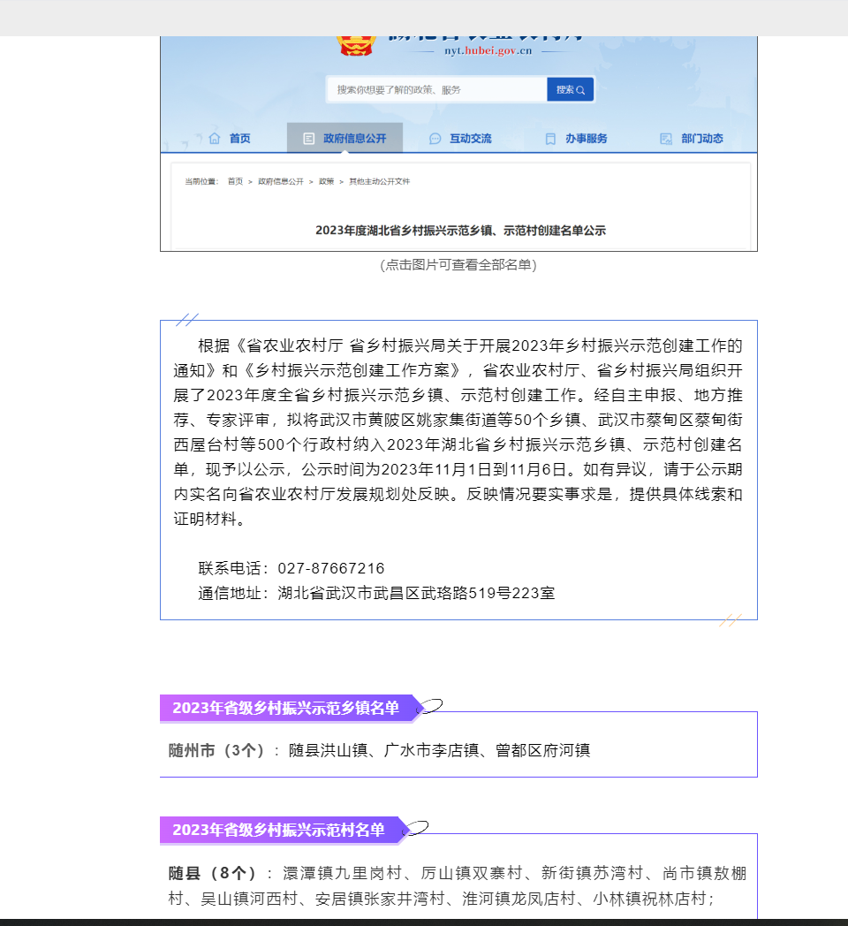
Task: Open the 互动交流 navigation tab
Action: tap(460, 138)
